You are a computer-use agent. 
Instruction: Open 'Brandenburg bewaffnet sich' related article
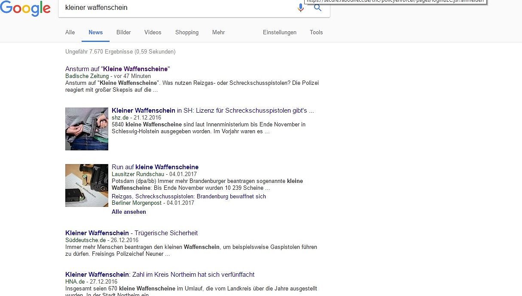tap(189, 197)
